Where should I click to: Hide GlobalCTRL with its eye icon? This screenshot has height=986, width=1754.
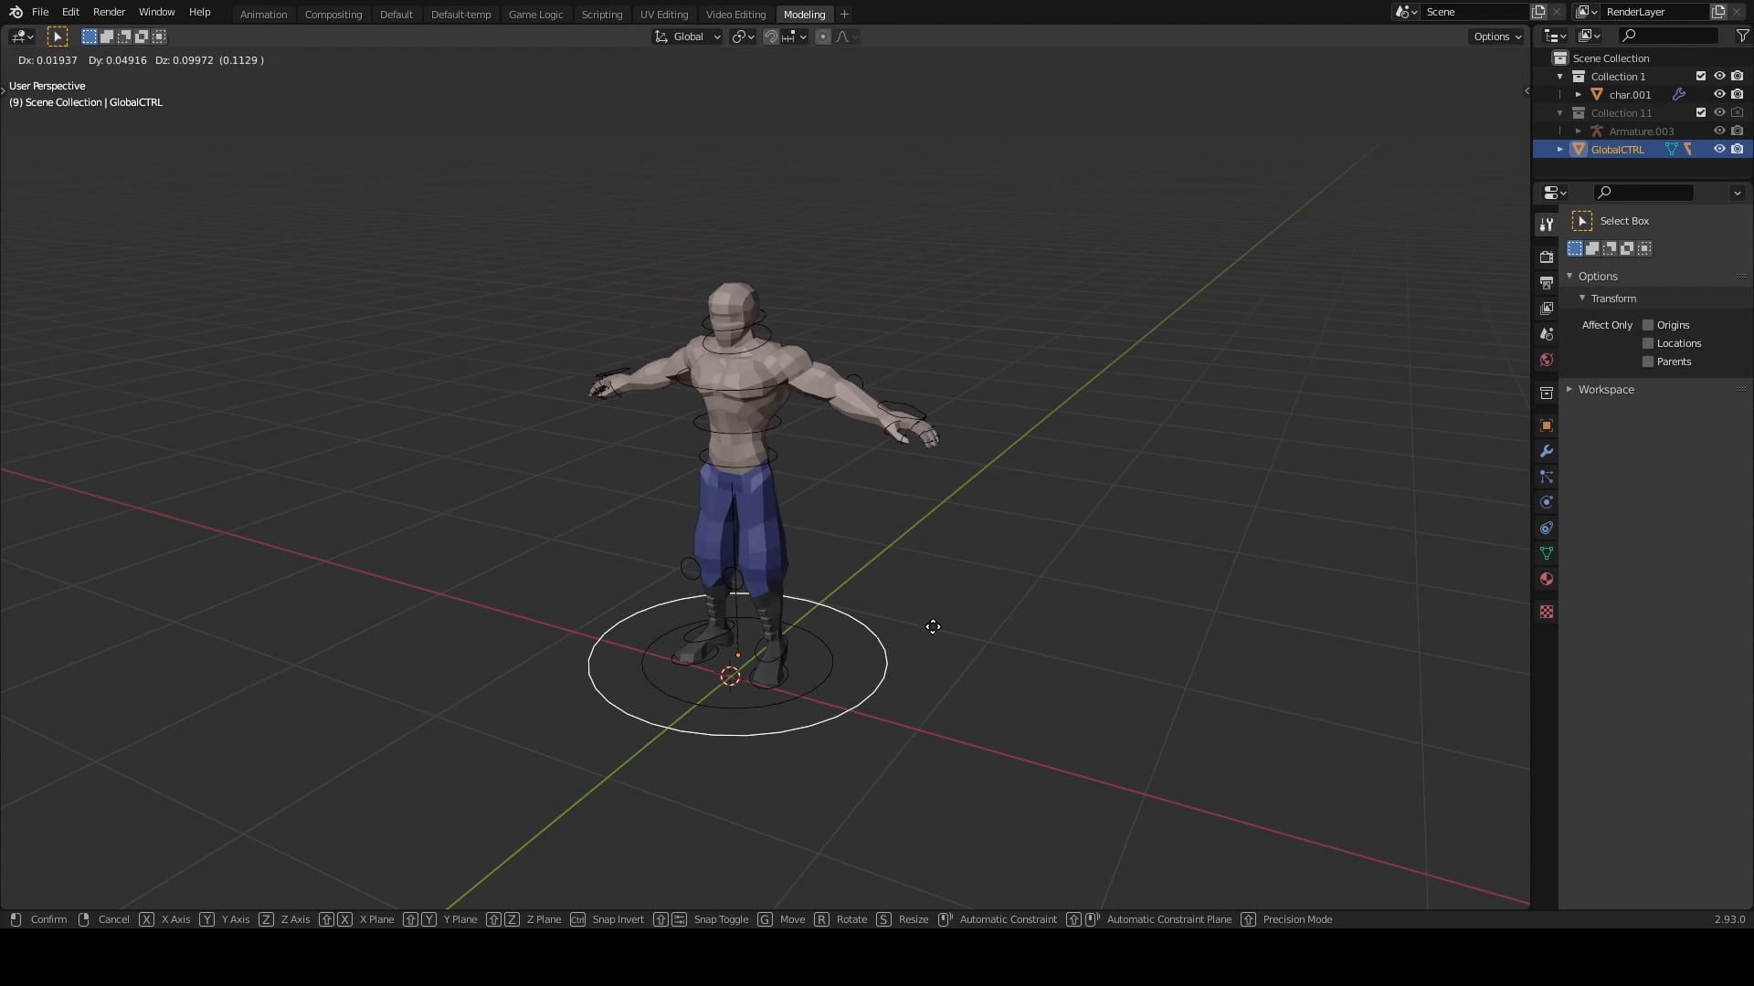pos(1719,149)
